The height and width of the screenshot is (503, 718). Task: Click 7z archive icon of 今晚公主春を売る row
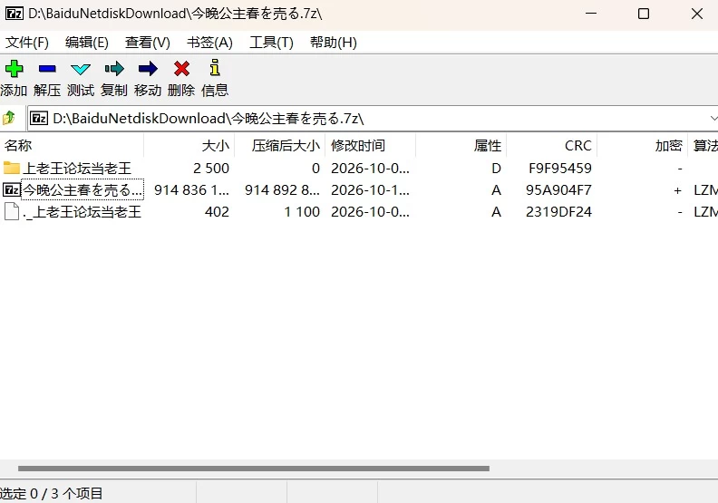point(12,189)
